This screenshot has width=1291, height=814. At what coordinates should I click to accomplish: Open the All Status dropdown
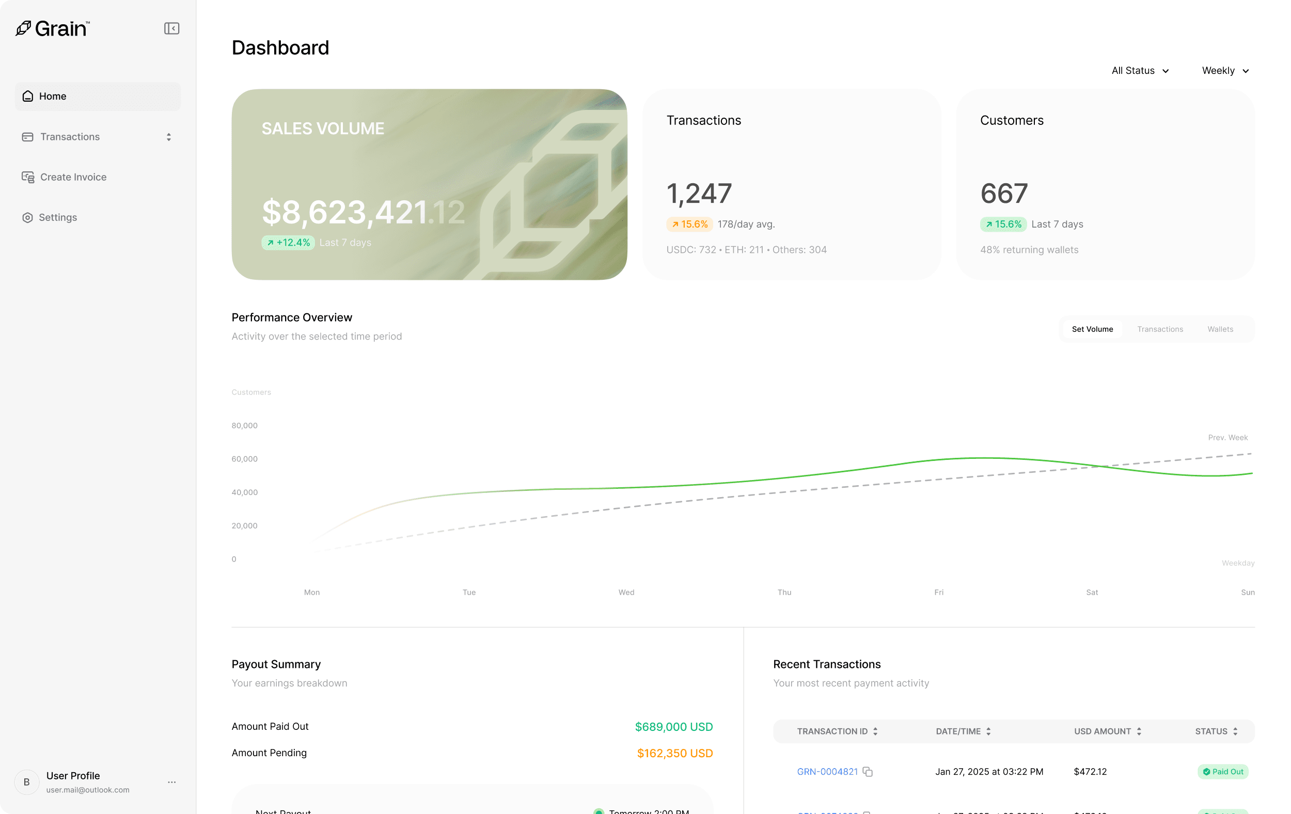[x=1140, y=71]
